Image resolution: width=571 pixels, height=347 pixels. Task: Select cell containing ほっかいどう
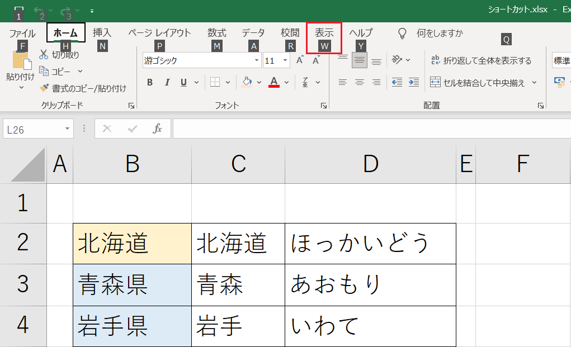370,243
